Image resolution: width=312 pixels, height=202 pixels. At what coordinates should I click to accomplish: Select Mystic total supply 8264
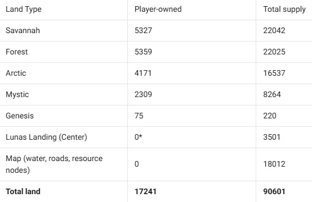(x=272, y=94)
